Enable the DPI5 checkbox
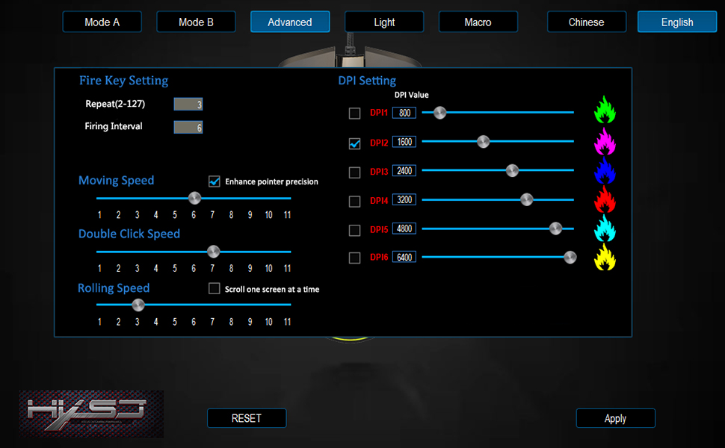This screenshot has height=448, width=725. coord(354,230)
